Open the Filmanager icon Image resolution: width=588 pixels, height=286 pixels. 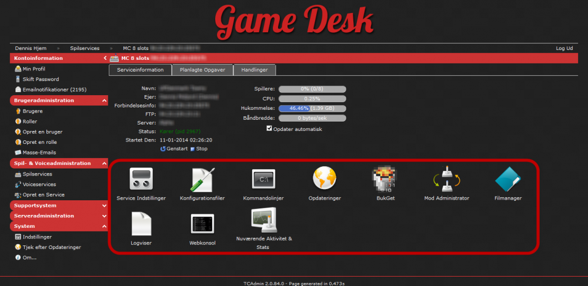pyautogui.click(x=508, y=179)
